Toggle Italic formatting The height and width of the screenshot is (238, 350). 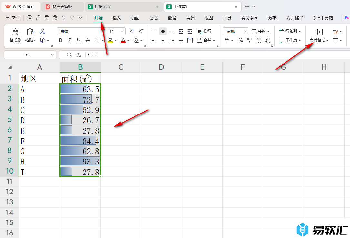tap(69, 40)
